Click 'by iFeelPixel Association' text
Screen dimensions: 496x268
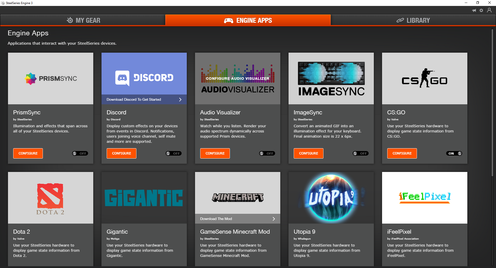click(403, 239)
